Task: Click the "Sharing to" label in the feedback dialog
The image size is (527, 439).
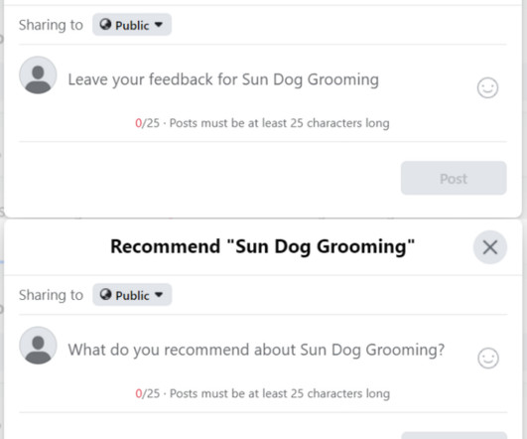Action: click(x=51, y=25)
